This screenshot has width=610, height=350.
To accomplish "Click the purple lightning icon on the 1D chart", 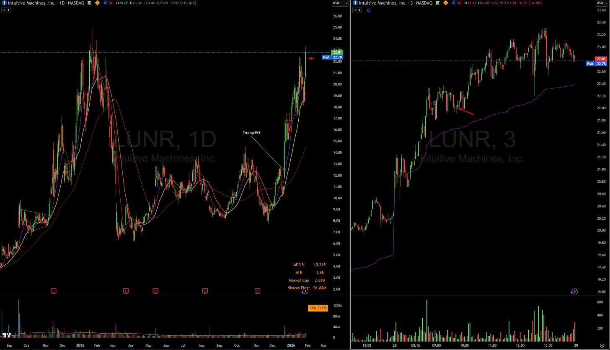I will pyautogui.click(x=305, y=291).
